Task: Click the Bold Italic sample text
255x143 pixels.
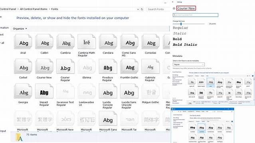Action: (185, 44)
